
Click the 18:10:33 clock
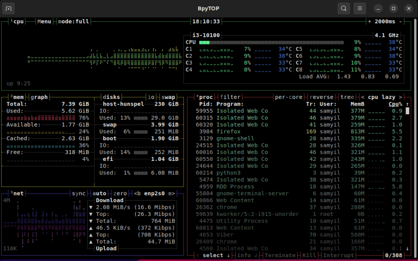(x=206, y=22)
